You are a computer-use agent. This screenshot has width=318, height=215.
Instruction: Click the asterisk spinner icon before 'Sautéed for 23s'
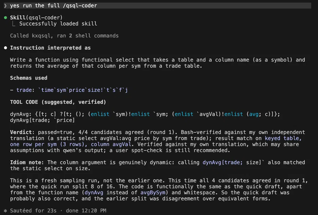click(x=5, y=211)
